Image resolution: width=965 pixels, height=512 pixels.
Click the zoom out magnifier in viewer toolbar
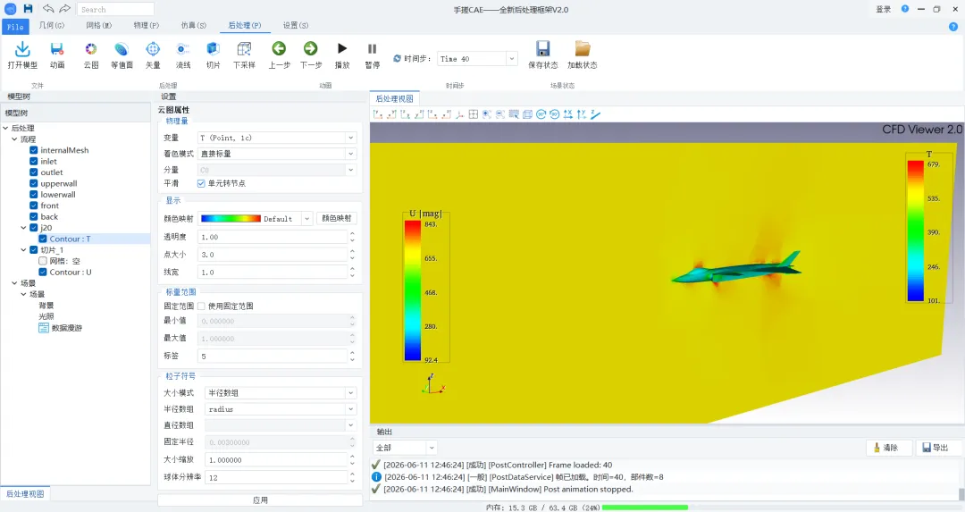coord(500,114)
